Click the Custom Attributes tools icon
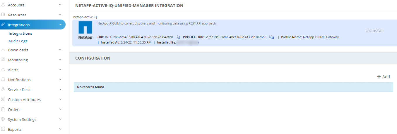 3,100
